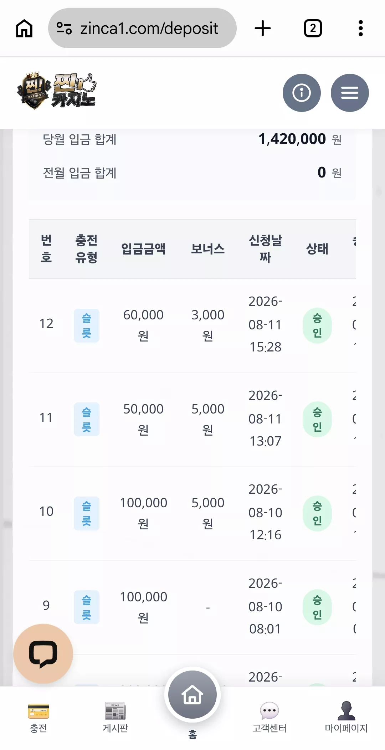The image size is (385, 750).
Task: Tap the center 홈 button
Action: click(192, 699)
